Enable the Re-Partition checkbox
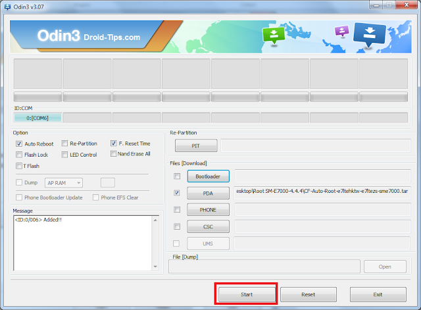 (x=64, y=143)
